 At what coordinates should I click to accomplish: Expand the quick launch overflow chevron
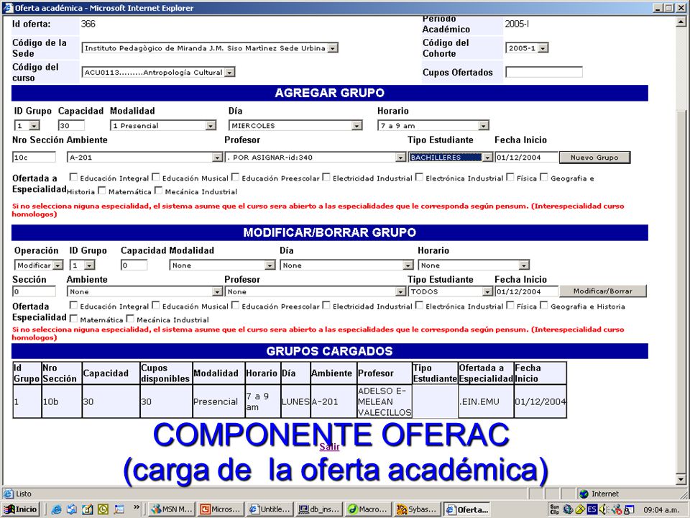(x=137, y=507)
